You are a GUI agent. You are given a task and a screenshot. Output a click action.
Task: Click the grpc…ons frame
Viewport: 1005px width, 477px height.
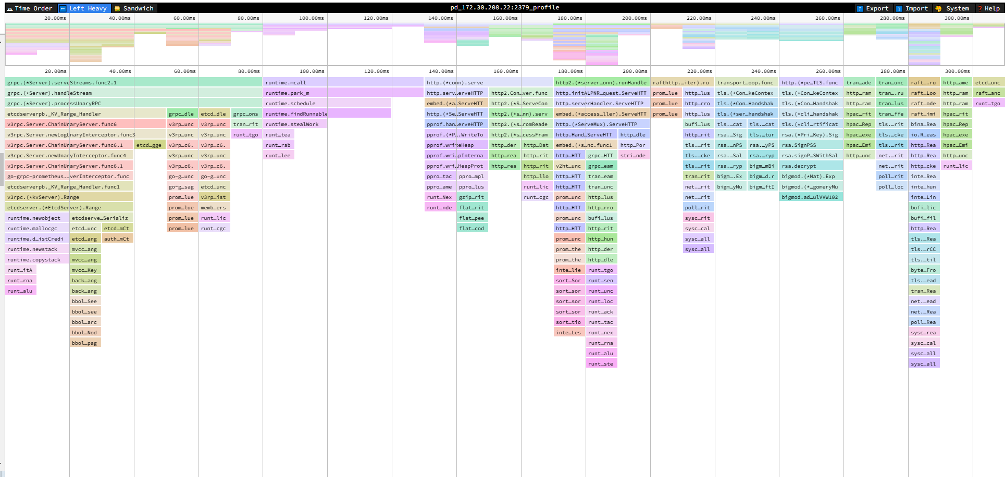(247, 114)
